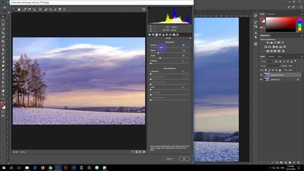Viewport: 304px width, 171px height.
Task: Open the Adjustments panel flyout menu
Action: [x=302, y=36]
